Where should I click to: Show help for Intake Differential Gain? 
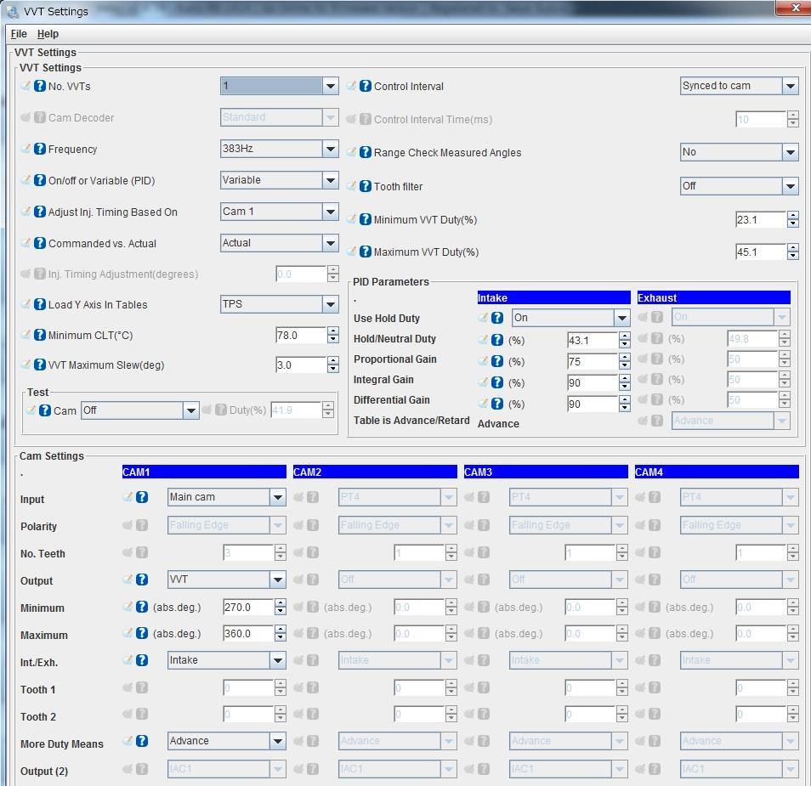pos(497,404)
